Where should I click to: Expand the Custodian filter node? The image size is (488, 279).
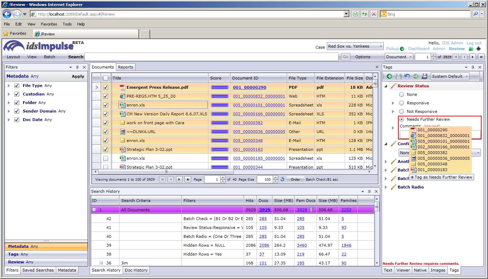click(x=9, y=94)
